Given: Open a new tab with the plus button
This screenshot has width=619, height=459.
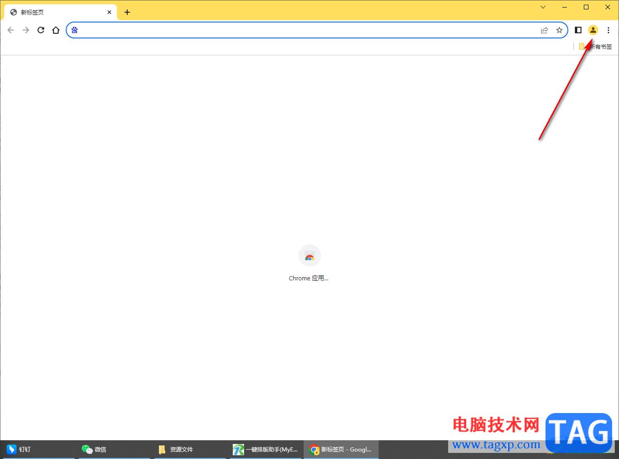Looking at the screenshot, I should (127, 12).
